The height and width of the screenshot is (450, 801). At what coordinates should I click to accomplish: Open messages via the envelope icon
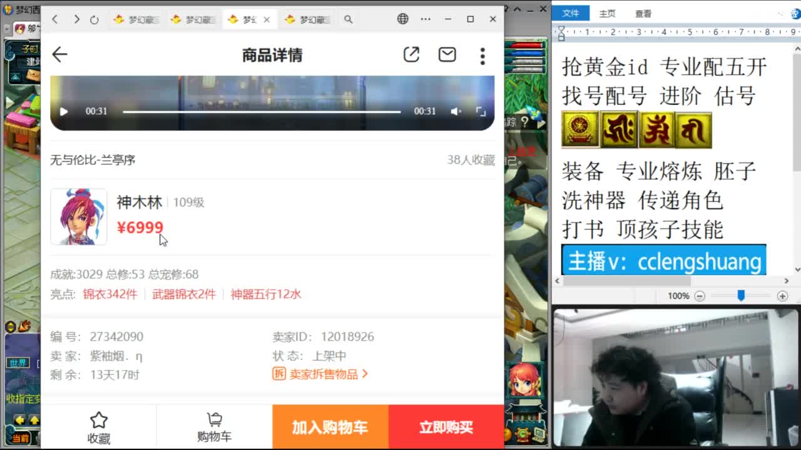coord(447,55)
